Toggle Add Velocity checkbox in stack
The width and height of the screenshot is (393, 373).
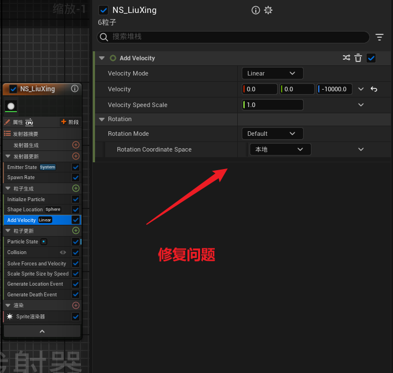point(76,220)
